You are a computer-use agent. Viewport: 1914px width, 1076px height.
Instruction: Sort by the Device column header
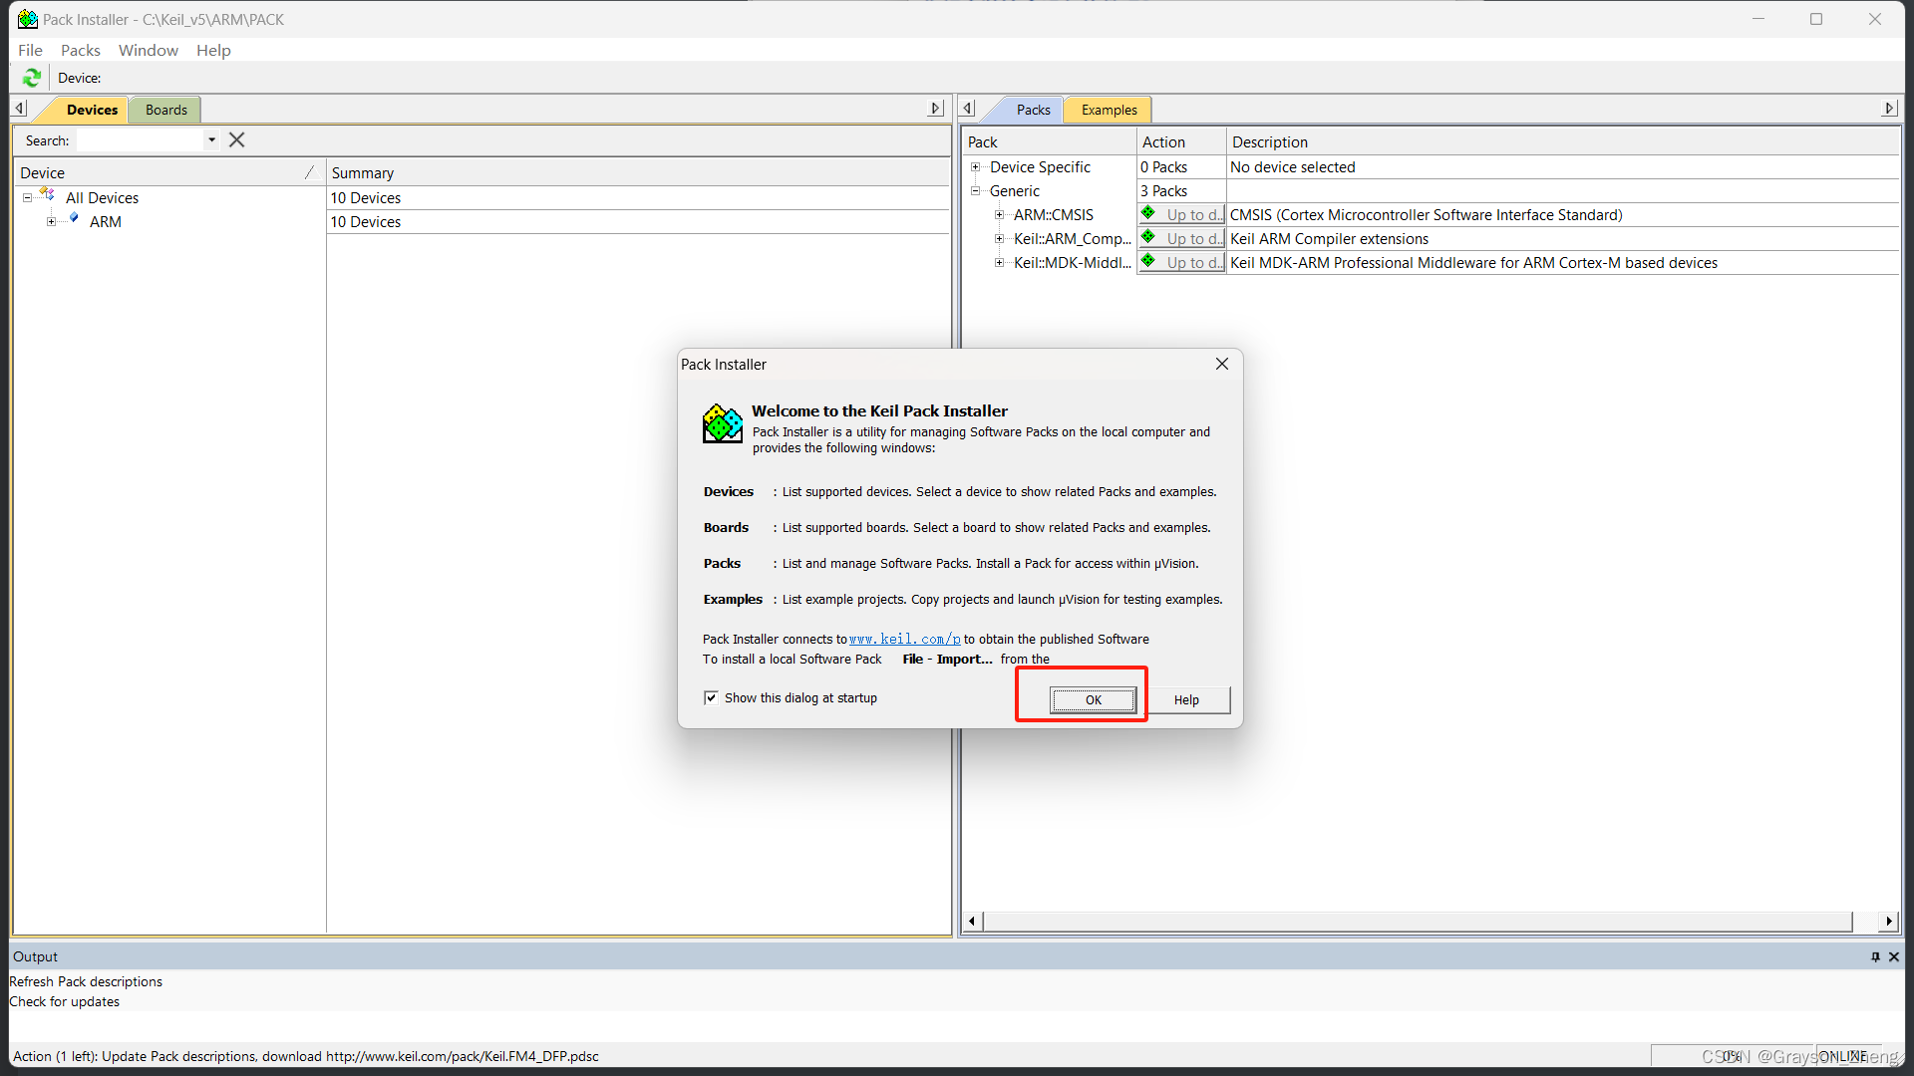[x=169, y=172]
